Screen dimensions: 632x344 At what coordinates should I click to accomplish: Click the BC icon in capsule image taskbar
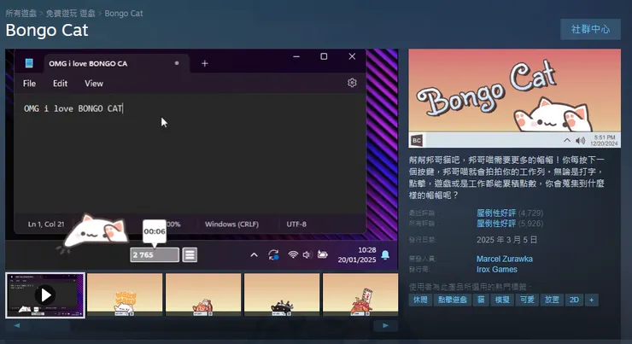417,140
